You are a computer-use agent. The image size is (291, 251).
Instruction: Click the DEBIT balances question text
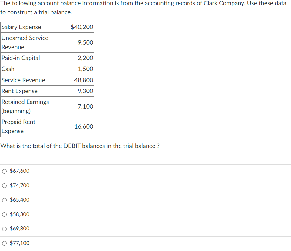[80, 146]
